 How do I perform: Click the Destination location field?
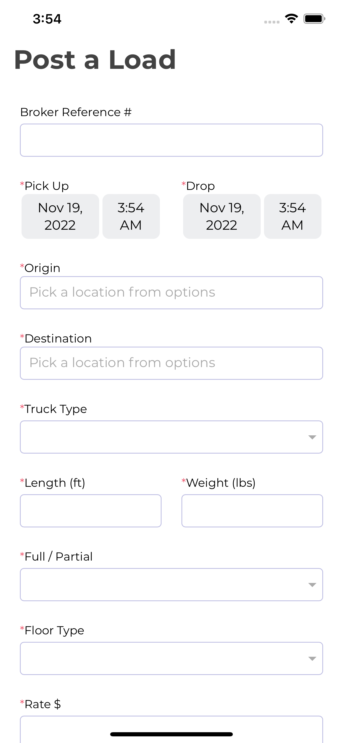click(x=171, y=363)
